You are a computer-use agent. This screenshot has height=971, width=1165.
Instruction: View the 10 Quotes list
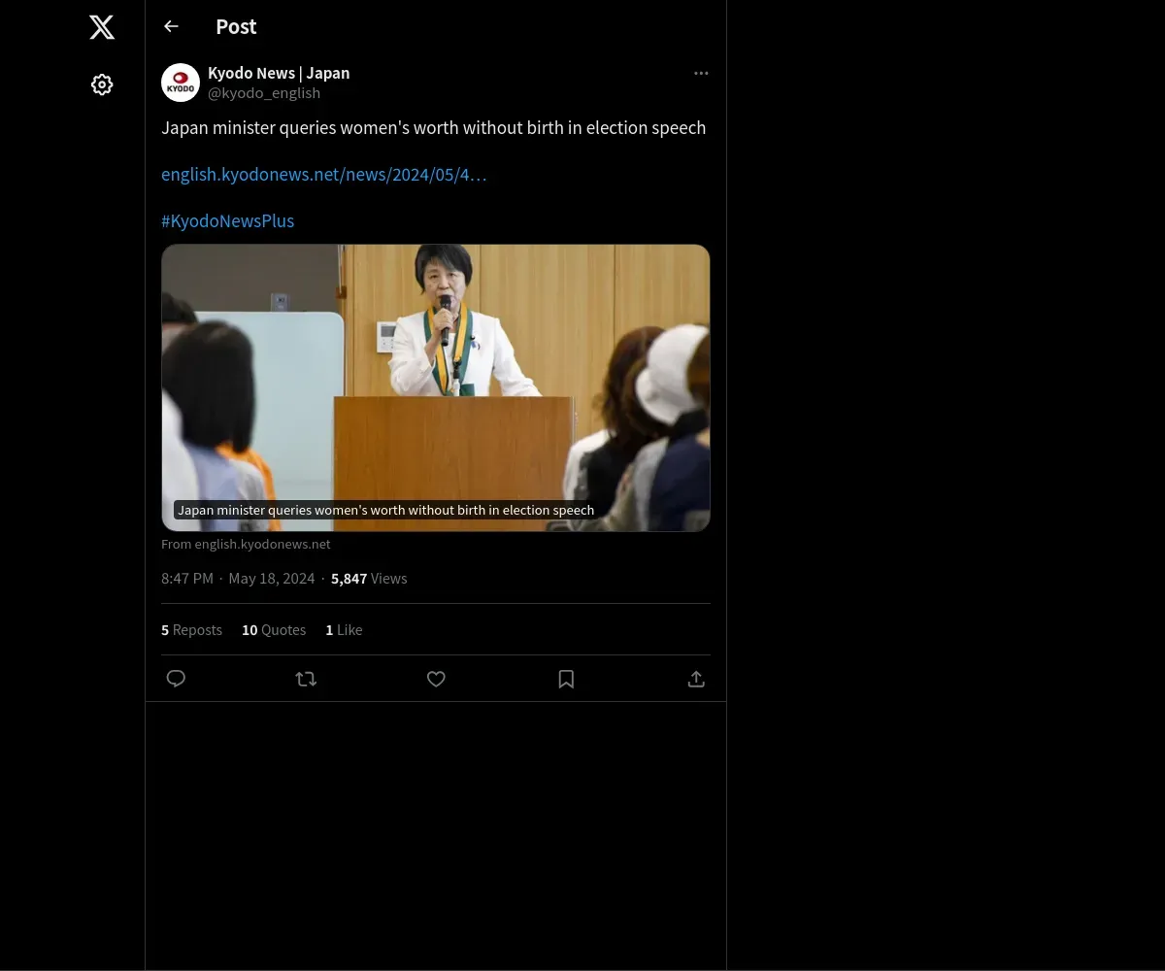tap(274, 630)
